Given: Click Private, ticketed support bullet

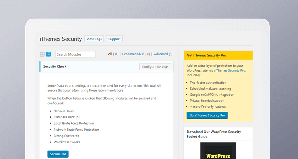Looking at the screenshot, I should (x=207, y=101).
